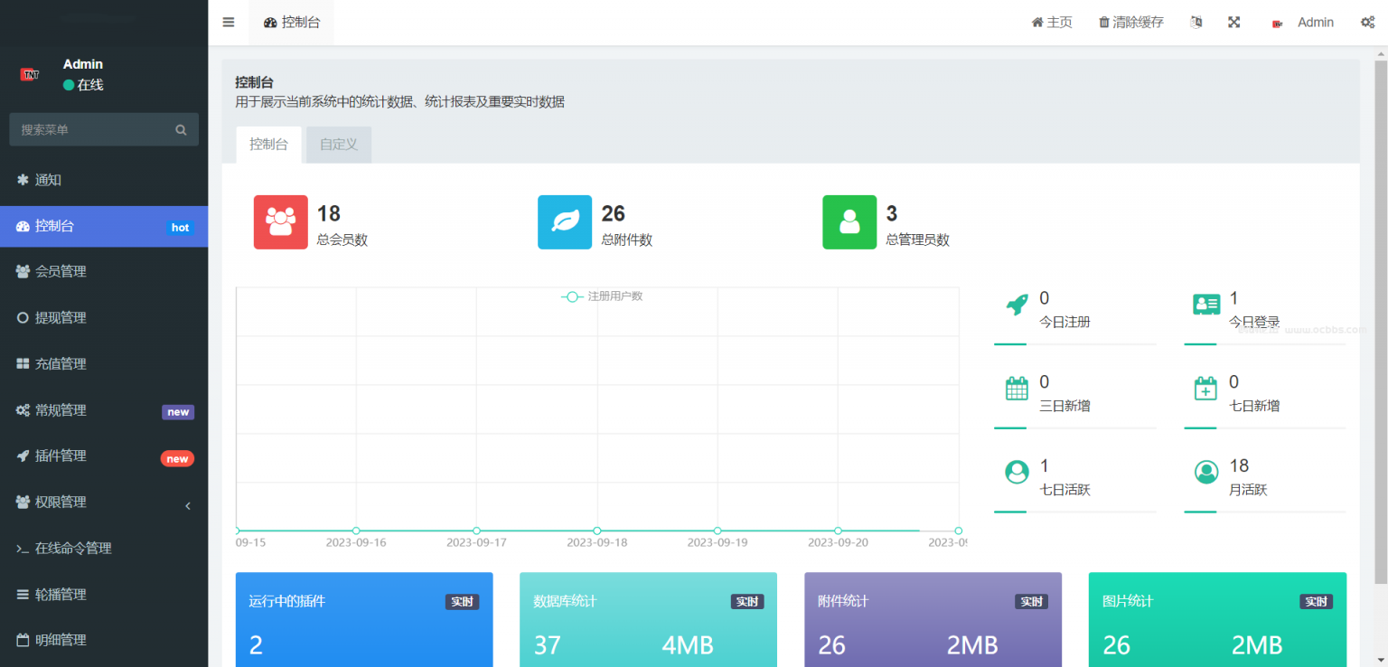Click the circle icon beside 提现管理
The width and height of the screenshot is (1388, 667).
[23, 317]
